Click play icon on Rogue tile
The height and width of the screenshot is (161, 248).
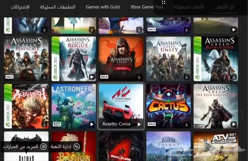tap(92, 77)
